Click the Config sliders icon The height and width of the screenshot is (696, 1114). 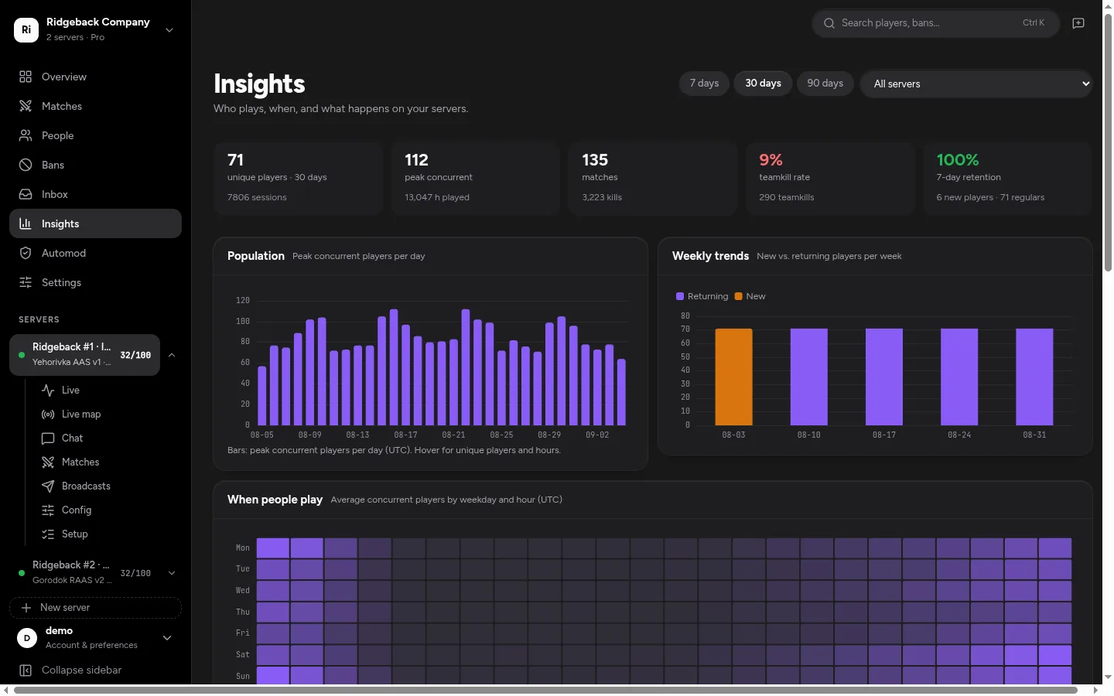48,510
